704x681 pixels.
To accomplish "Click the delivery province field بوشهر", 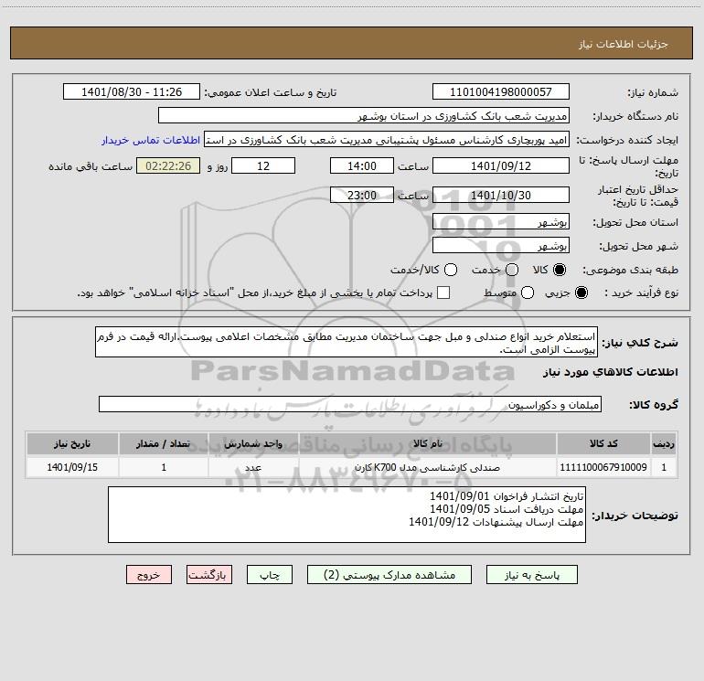I will tap(501, 222).
